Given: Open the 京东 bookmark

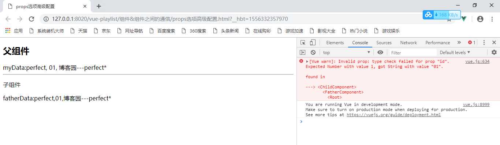Looking at the screenshot, I should pyautogui.click(x=102, y=31).
